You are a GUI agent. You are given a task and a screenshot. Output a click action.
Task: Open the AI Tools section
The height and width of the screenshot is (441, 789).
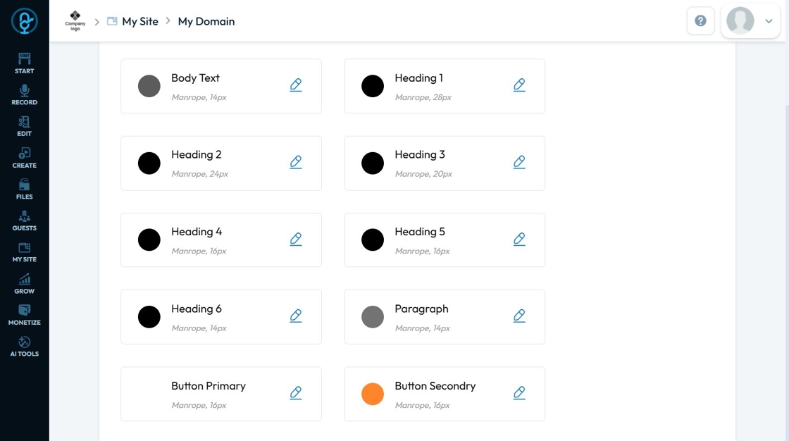[24, 346]
